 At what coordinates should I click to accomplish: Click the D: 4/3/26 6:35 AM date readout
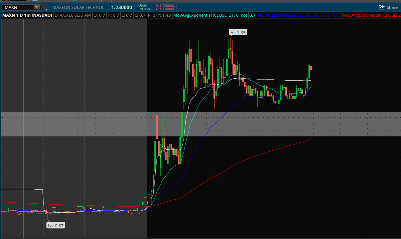(x=73, y=15)
